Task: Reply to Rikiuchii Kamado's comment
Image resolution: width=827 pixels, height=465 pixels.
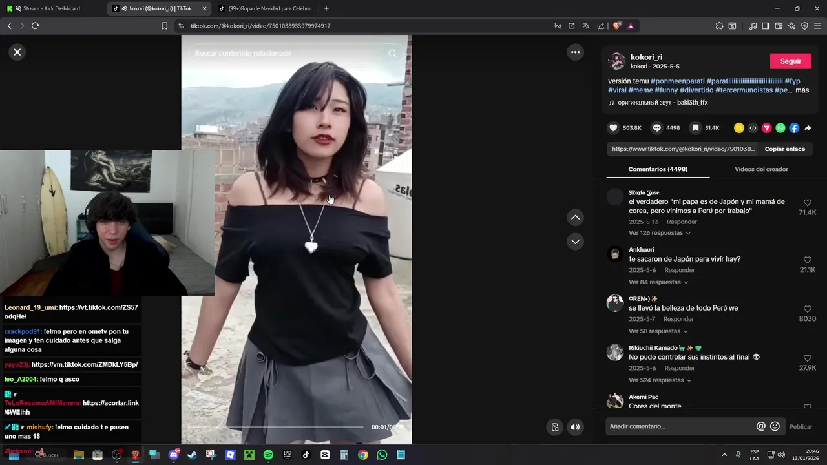Action: tap(680, 368)
